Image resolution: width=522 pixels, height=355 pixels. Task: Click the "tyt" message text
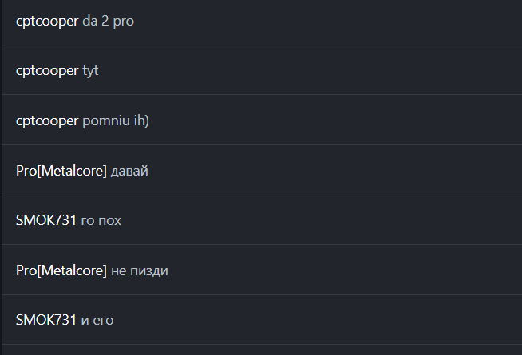click(90, 71)
